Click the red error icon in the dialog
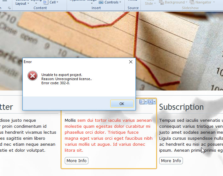This screenshot has width=223, height=176. 33,76
